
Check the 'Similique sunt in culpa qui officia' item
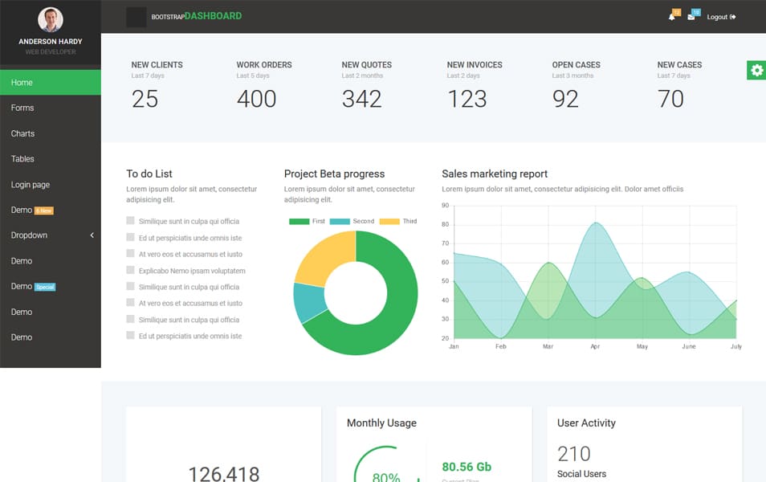tap(130, 220)
